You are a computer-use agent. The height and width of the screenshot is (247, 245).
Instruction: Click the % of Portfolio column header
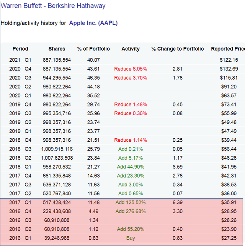point(93,49)
